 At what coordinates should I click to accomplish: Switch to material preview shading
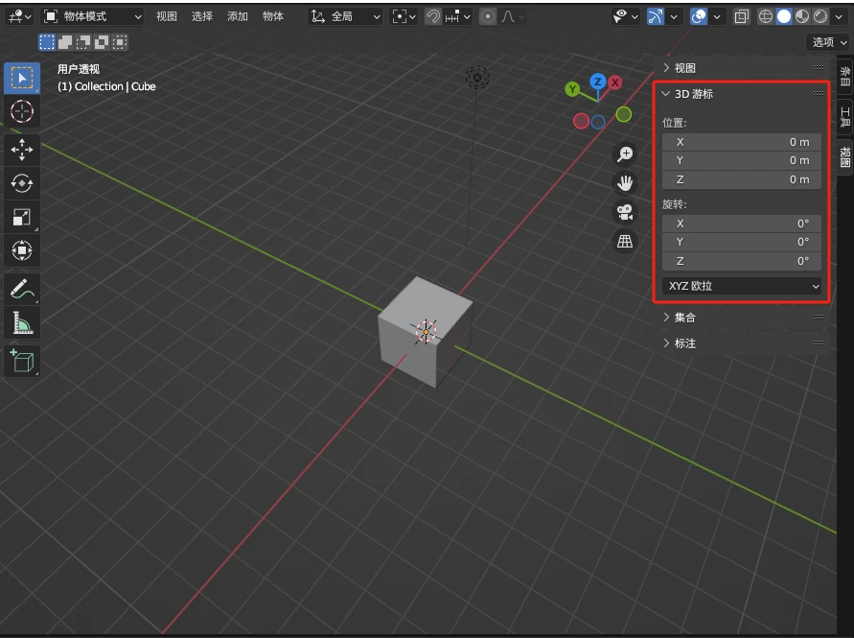click(801, 16)
